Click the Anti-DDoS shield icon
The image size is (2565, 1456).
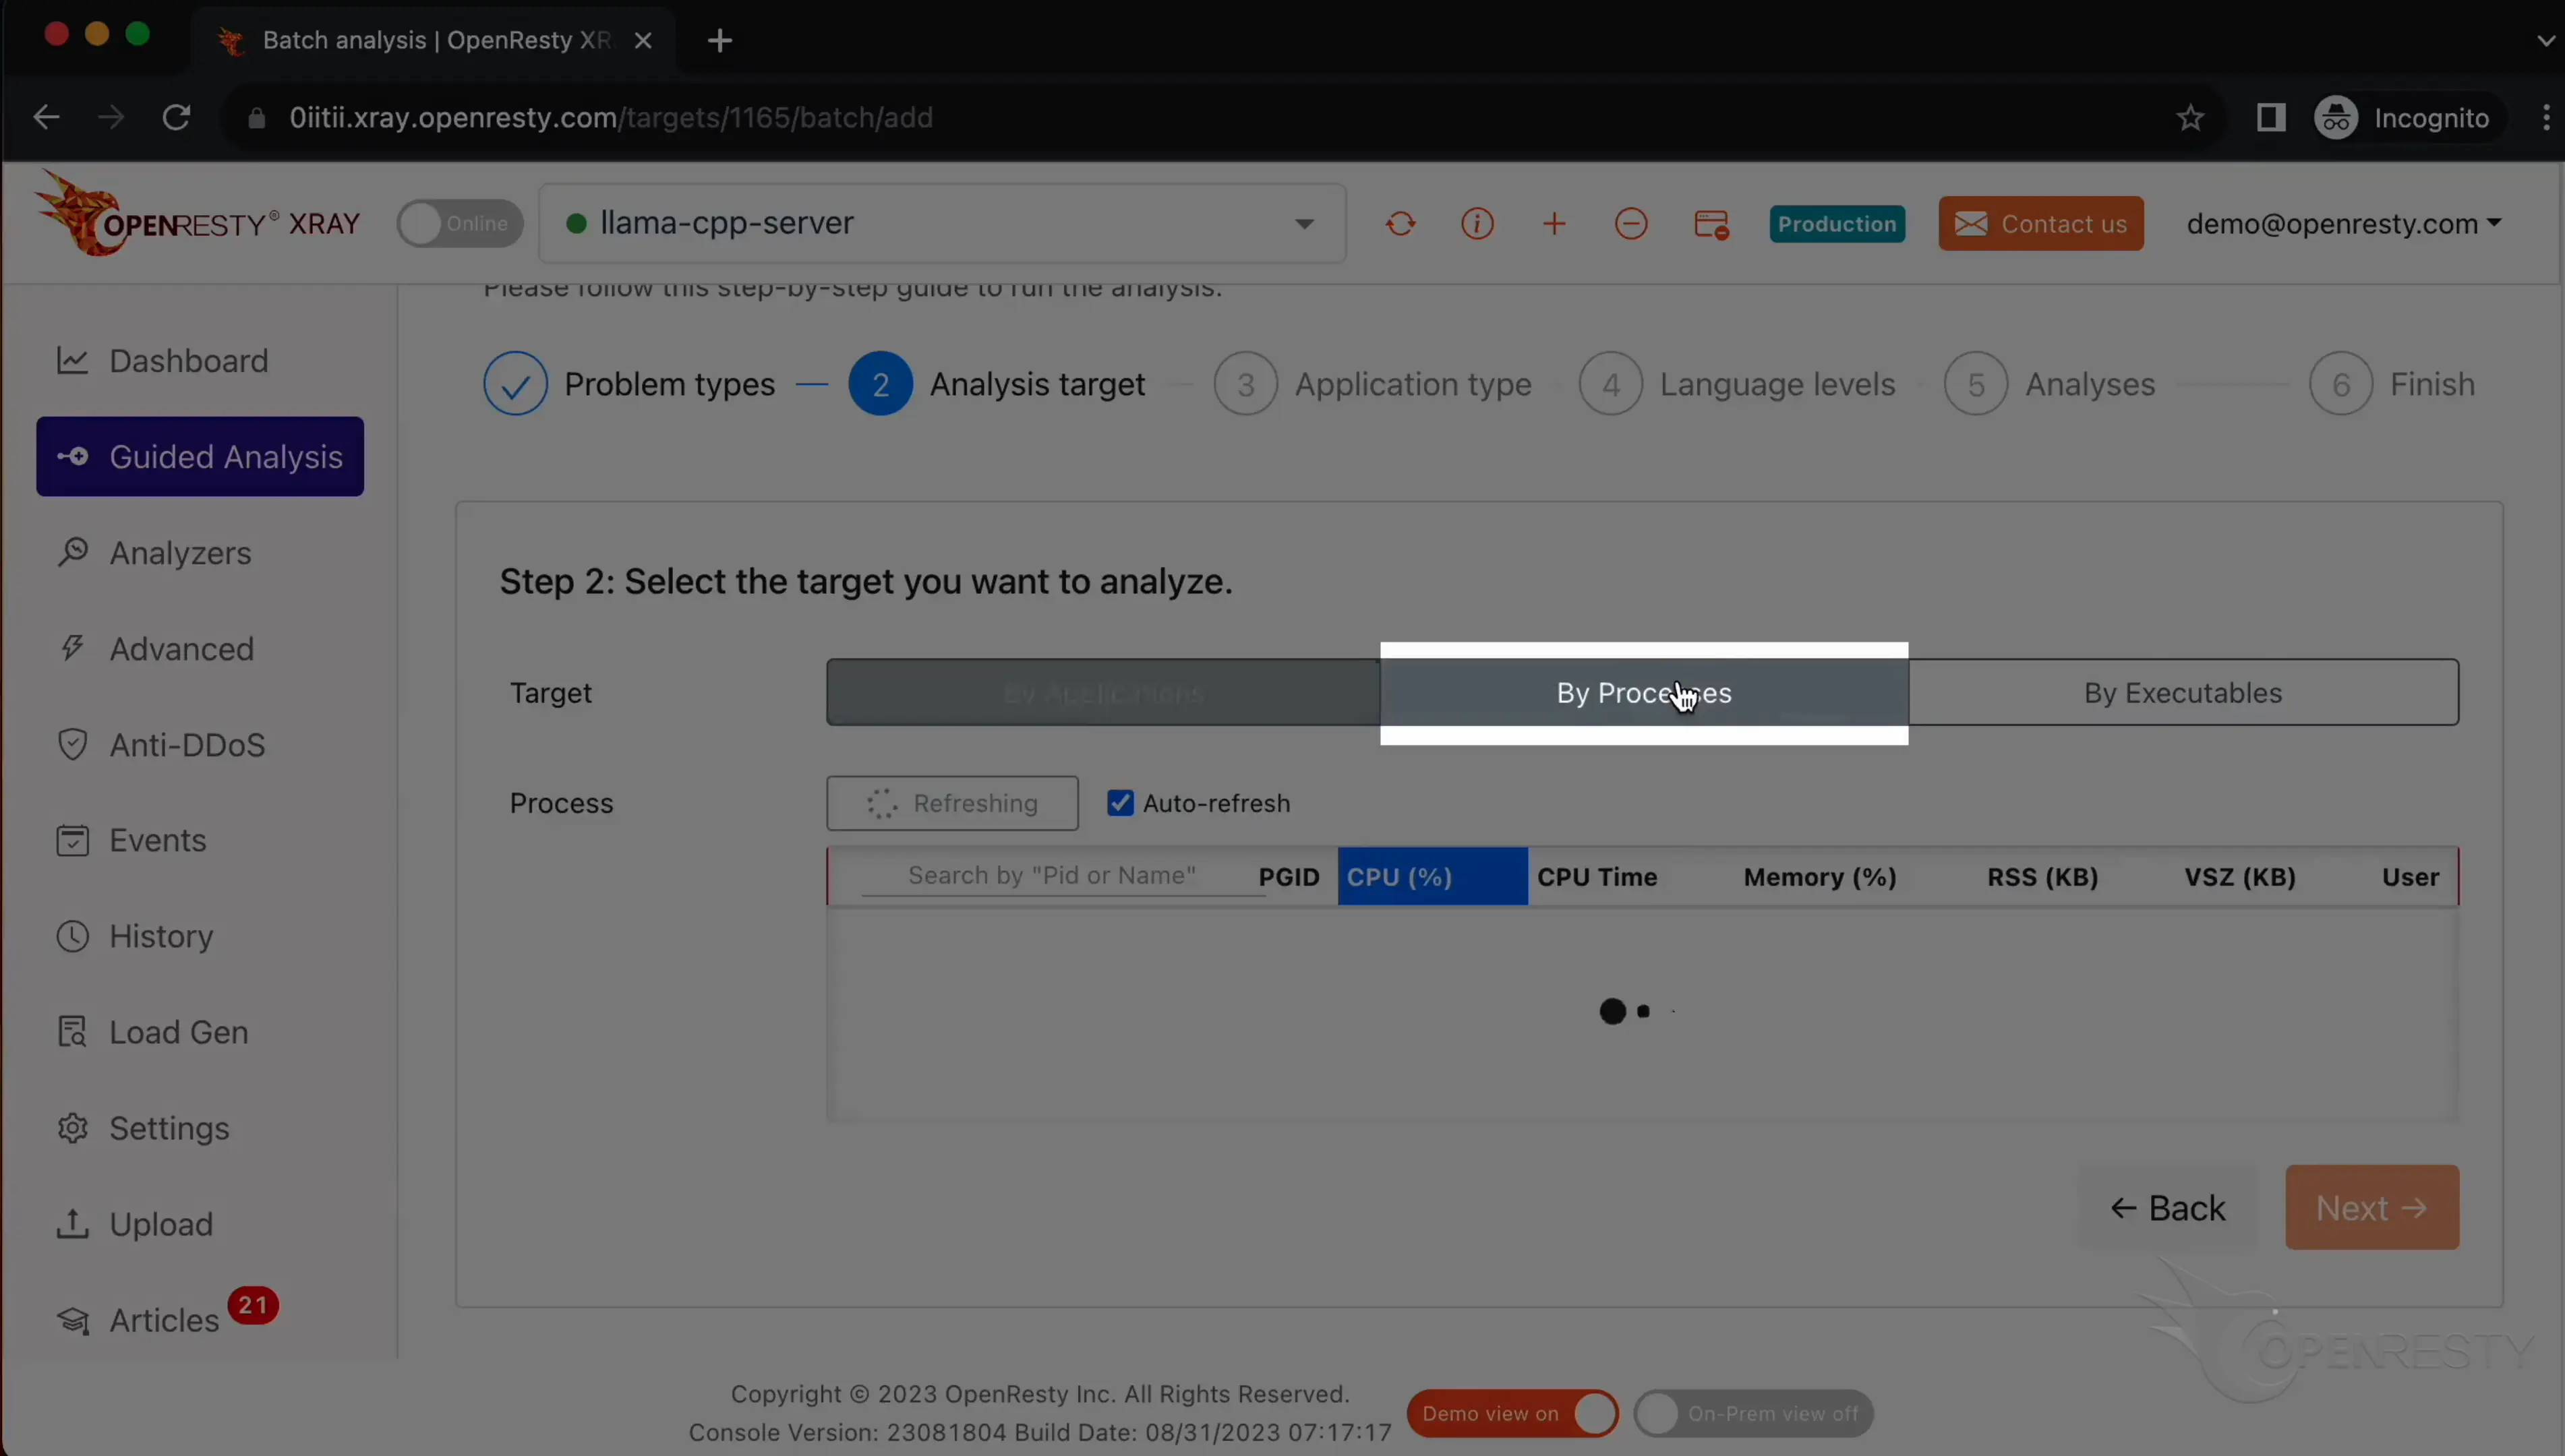point(72,744)
